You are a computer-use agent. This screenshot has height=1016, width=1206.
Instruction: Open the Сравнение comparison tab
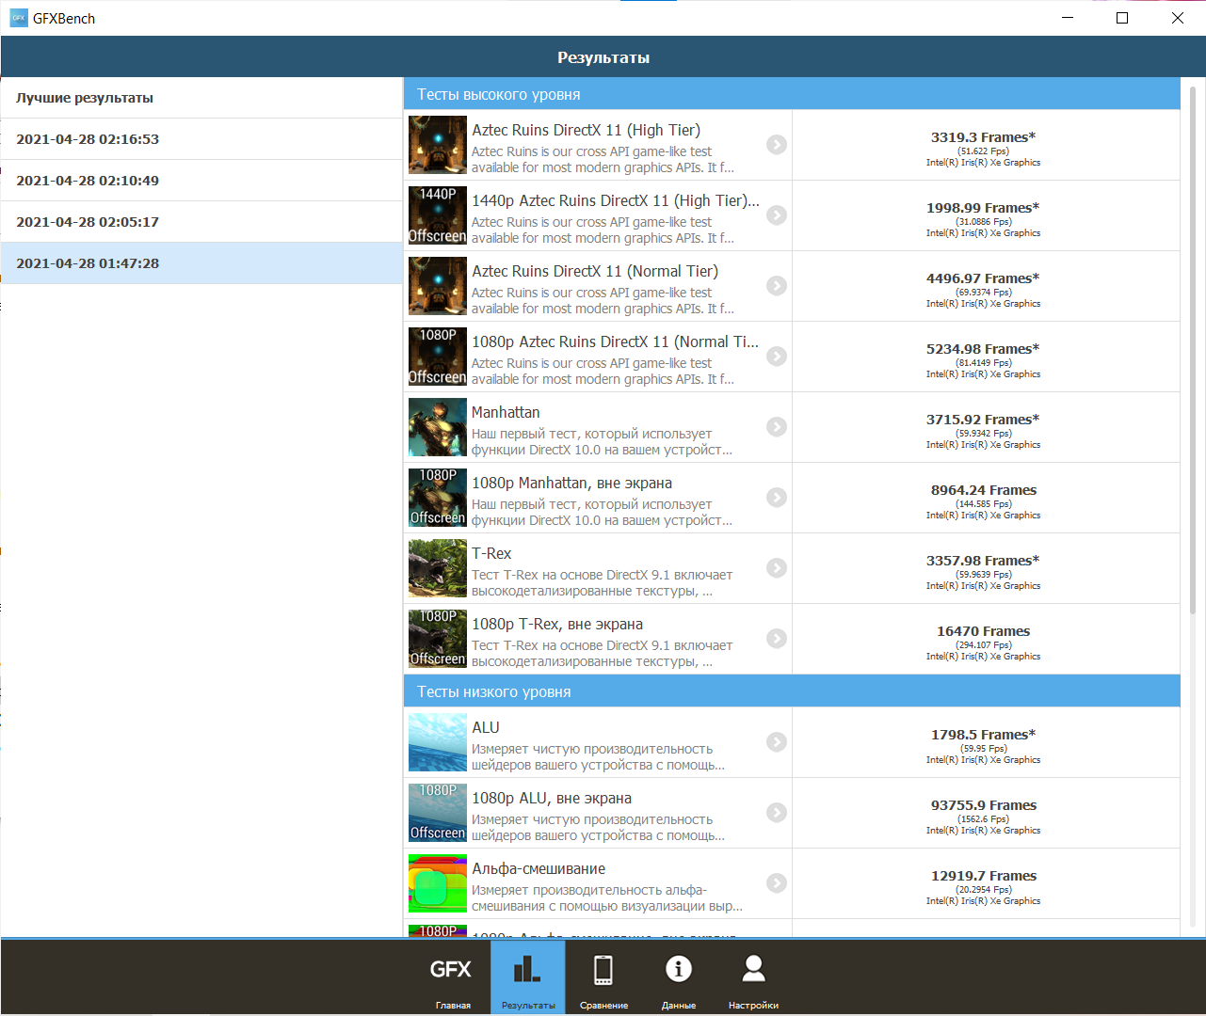point(603,977)
